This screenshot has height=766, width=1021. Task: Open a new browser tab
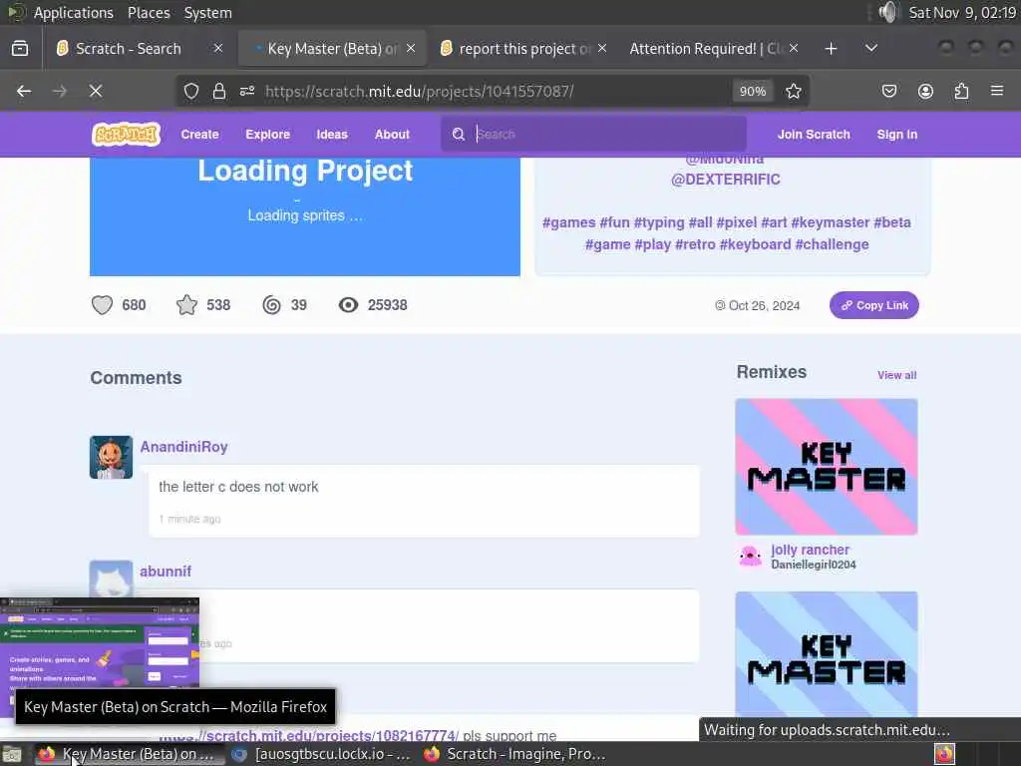(831, 49)
